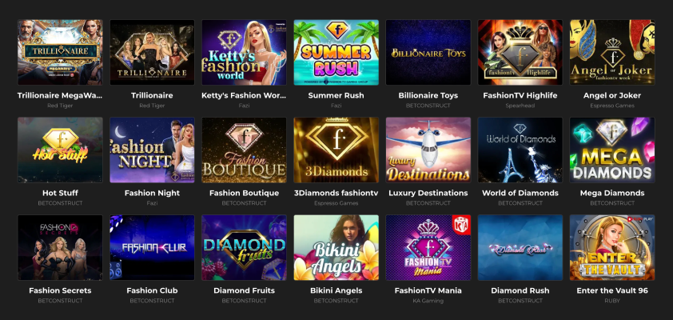This screenshot has height=320, width=673.
Task: Click the Ketty's Fashion World title text
Action: pos(244,95)
